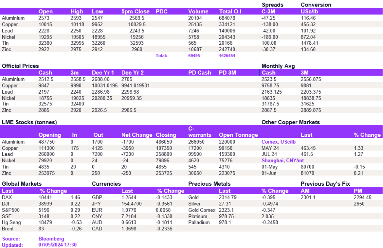The image size is (383, 248).
Task: Select Tin official Cash 32575
Action: pos(45,104)
